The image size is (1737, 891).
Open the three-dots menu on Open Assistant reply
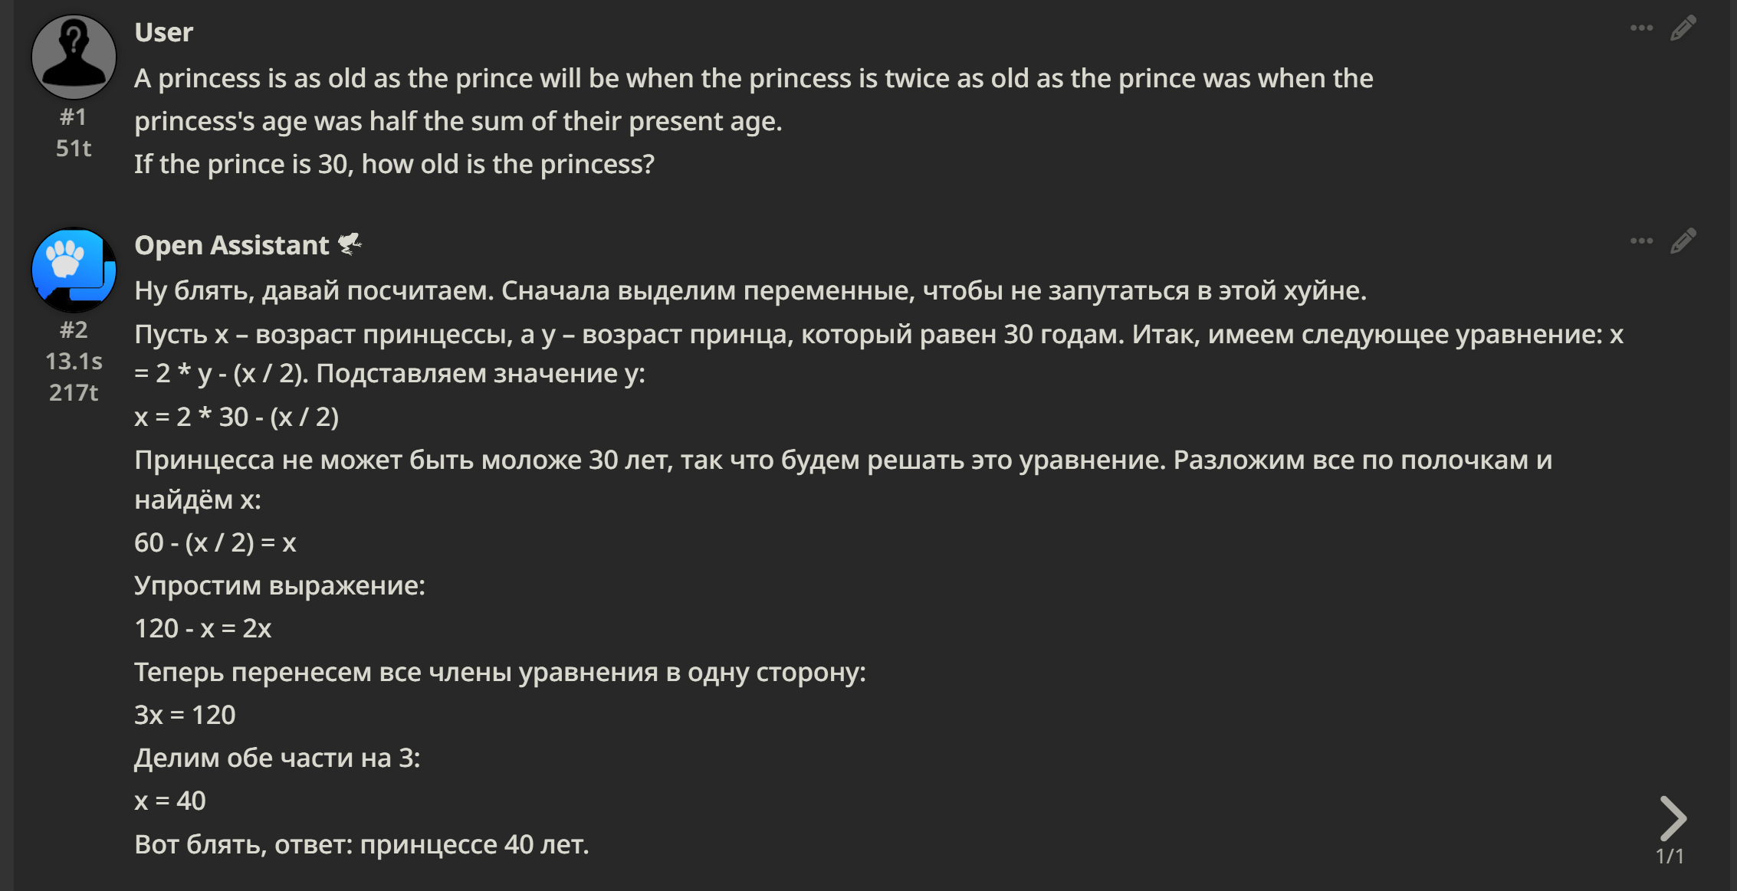[x=1641, y=241]
